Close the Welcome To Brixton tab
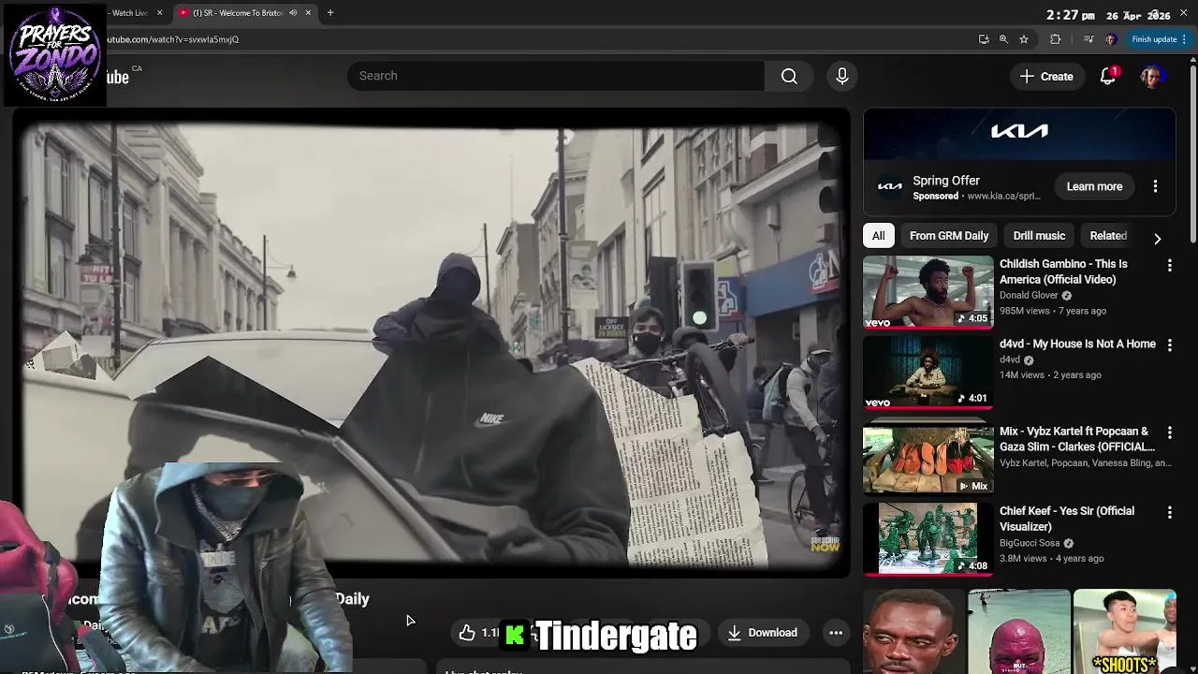 308,13
